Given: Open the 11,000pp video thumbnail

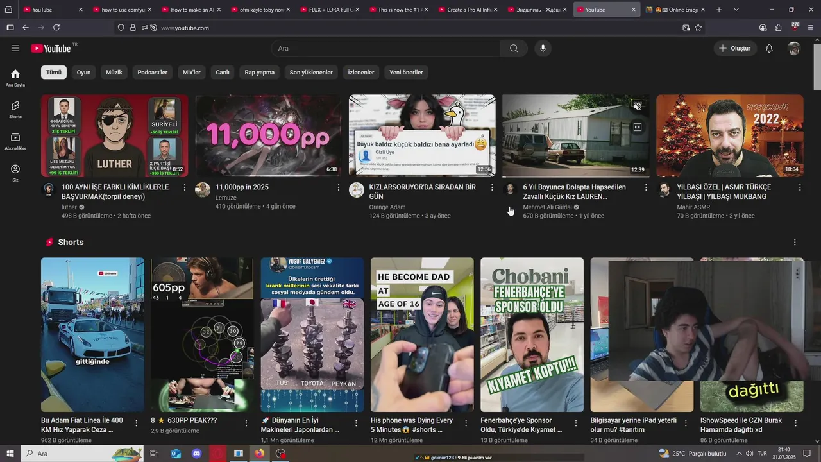Looking at the screenshot, I should 269,136.
